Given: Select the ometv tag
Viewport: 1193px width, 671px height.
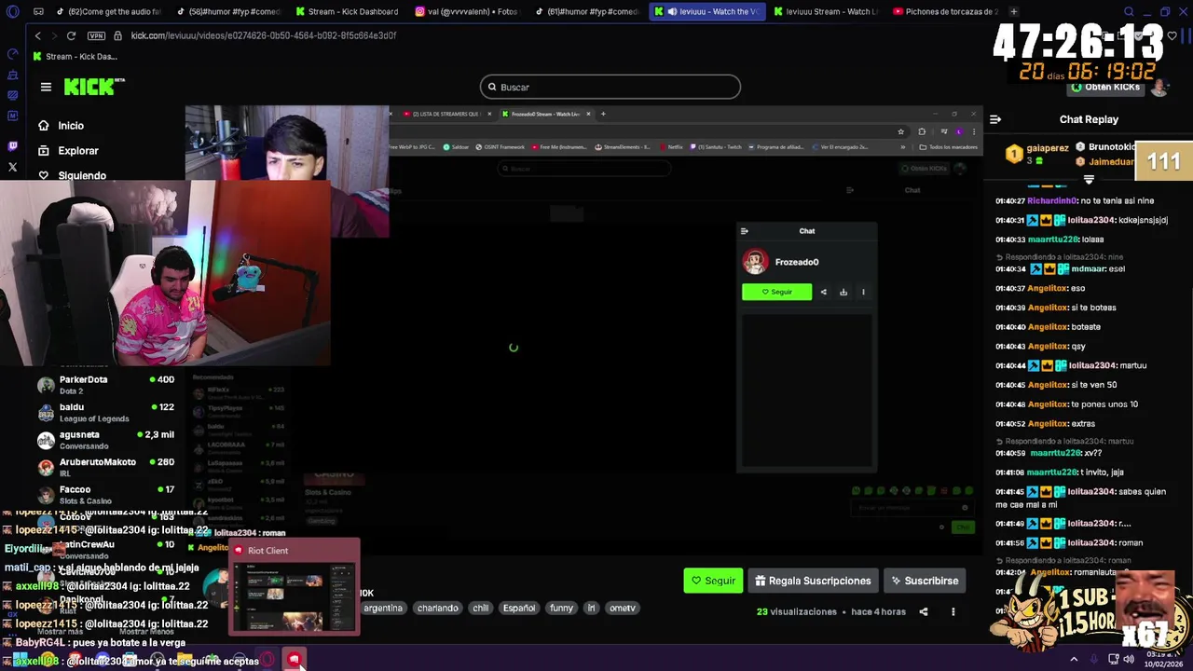Looking at the screenshot, I should pos(622,608).
